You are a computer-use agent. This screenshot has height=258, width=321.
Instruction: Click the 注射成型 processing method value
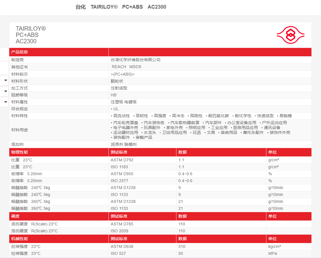(x=119, y=88)
